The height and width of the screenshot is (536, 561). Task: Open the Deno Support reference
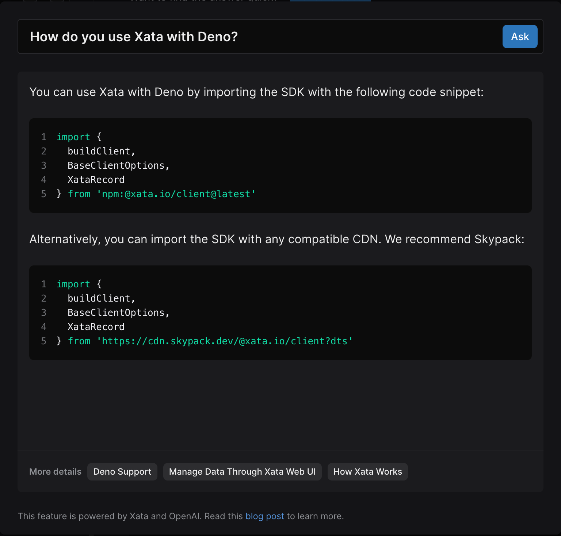pyautogui.click(x=122, y=472)
